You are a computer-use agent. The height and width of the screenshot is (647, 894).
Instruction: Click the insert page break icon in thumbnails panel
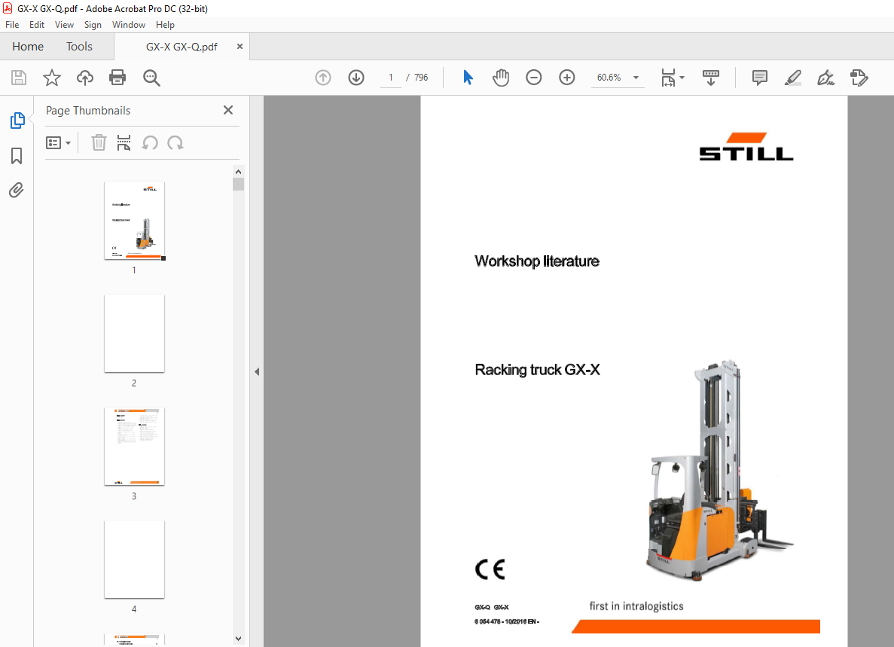tap(124, 142)
